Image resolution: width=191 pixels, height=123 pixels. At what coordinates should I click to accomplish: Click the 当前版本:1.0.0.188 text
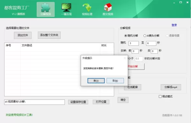pos(172,115)
